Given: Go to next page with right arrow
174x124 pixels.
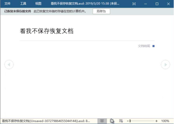Looking at the screenshot, I should tap(166, 65).
